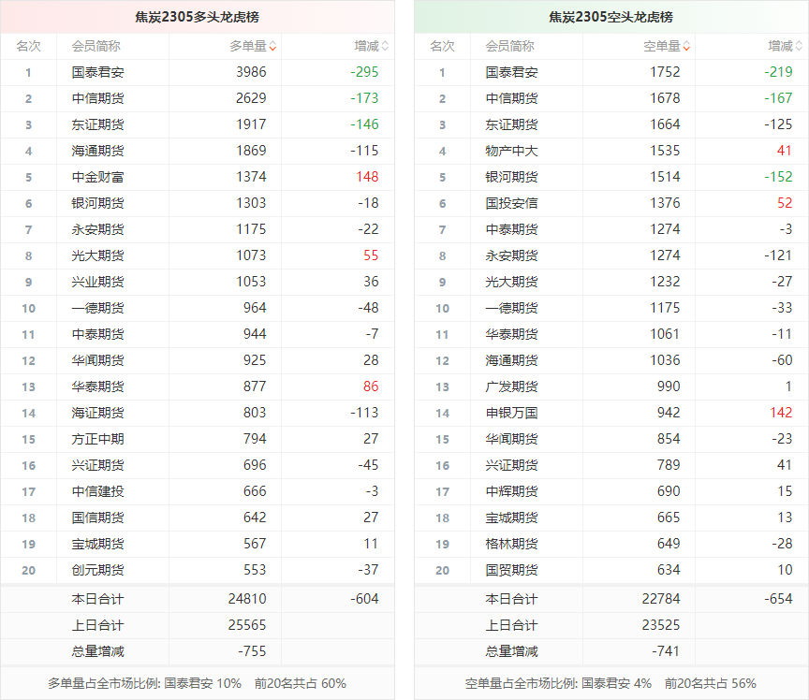
Task: Select 本日合计 value 24810
Action: (x=247, y=599)
